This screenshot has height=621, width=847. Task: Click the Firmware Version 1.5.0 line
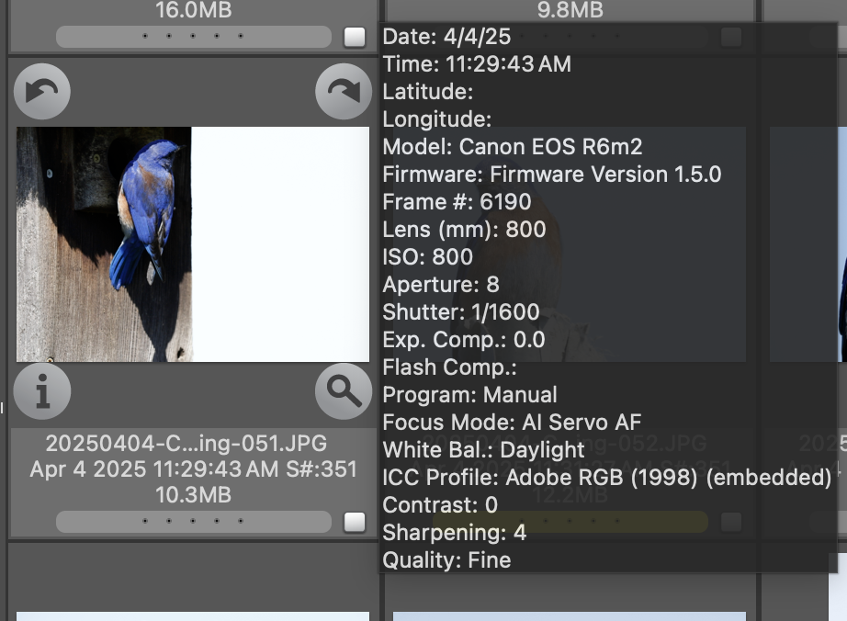[552, 175]
